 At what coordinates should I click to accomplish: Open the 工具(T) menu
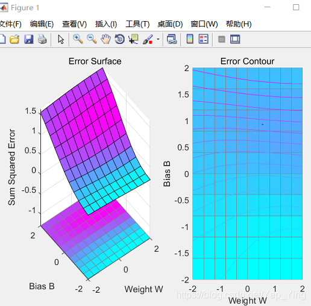point(137,24)
